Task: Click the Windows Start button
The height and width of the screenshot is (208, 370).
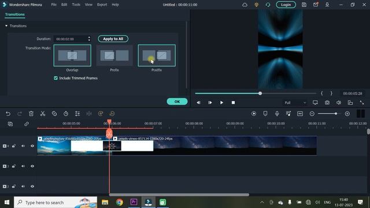Action: point(7,202)
